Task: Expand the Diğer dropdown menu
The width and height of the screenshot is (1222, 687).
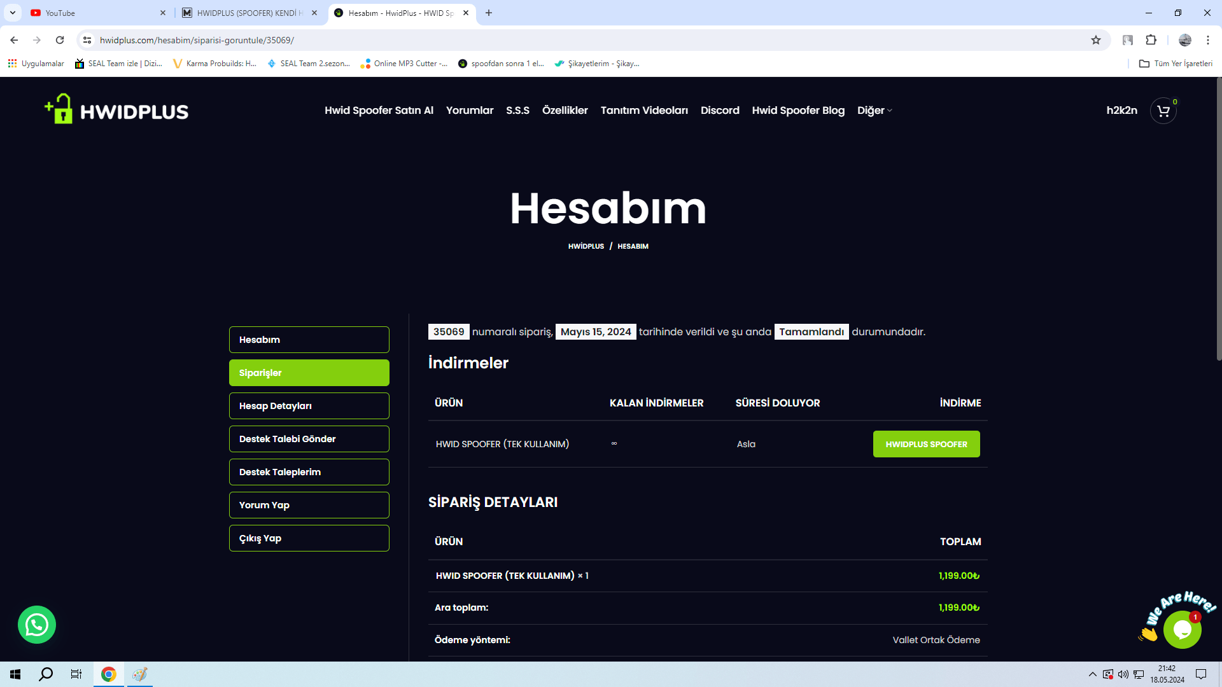Action: point(874,111)
